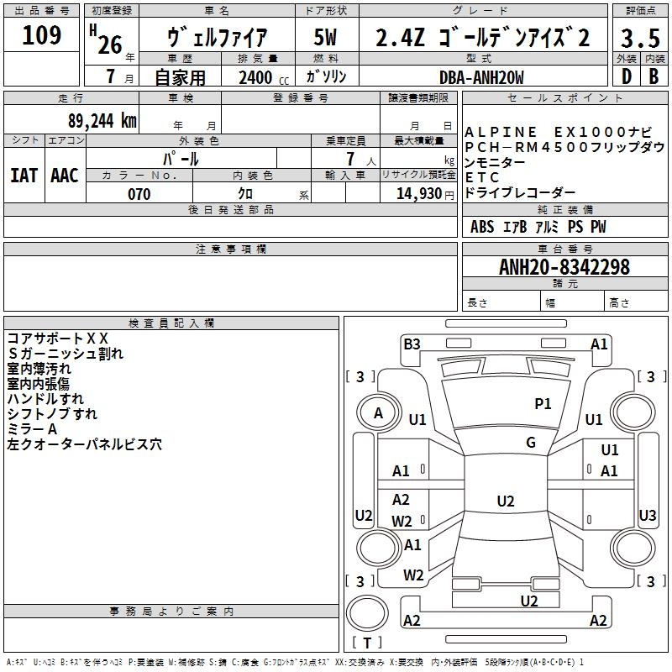672x672 pixels.
Task: Click the 車台番号 header
Action: point(564,249)
